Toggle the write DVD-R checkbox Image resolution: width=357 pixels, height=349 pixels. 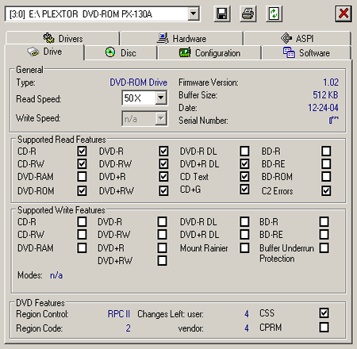click(x=162, y=222)
